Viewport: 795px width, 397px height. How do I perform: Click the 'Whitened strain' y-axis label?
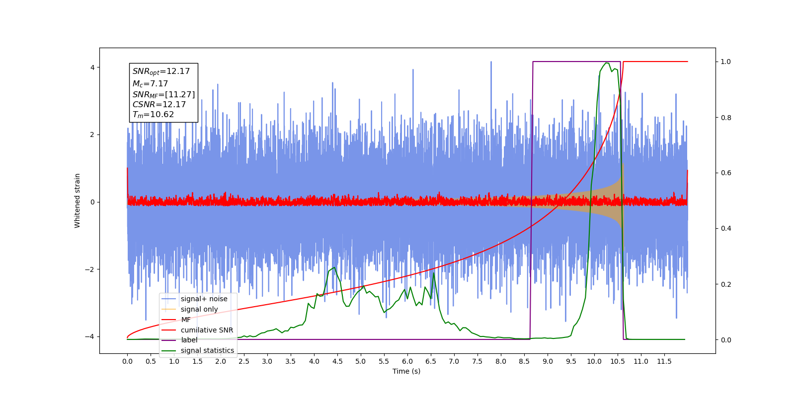(x=77, y=200)
